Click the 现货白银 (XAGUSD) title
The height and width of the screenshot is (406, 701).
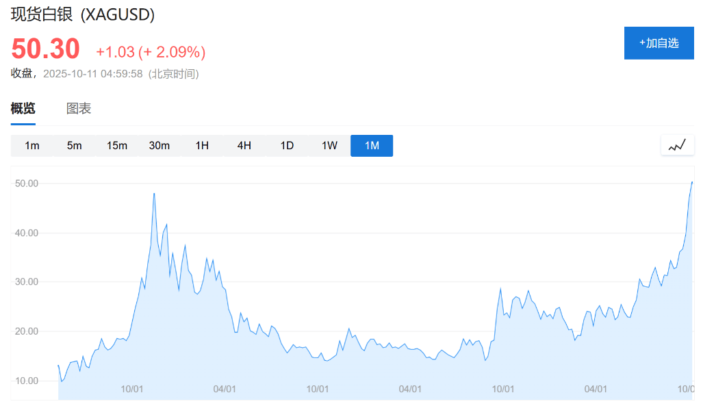83,14
